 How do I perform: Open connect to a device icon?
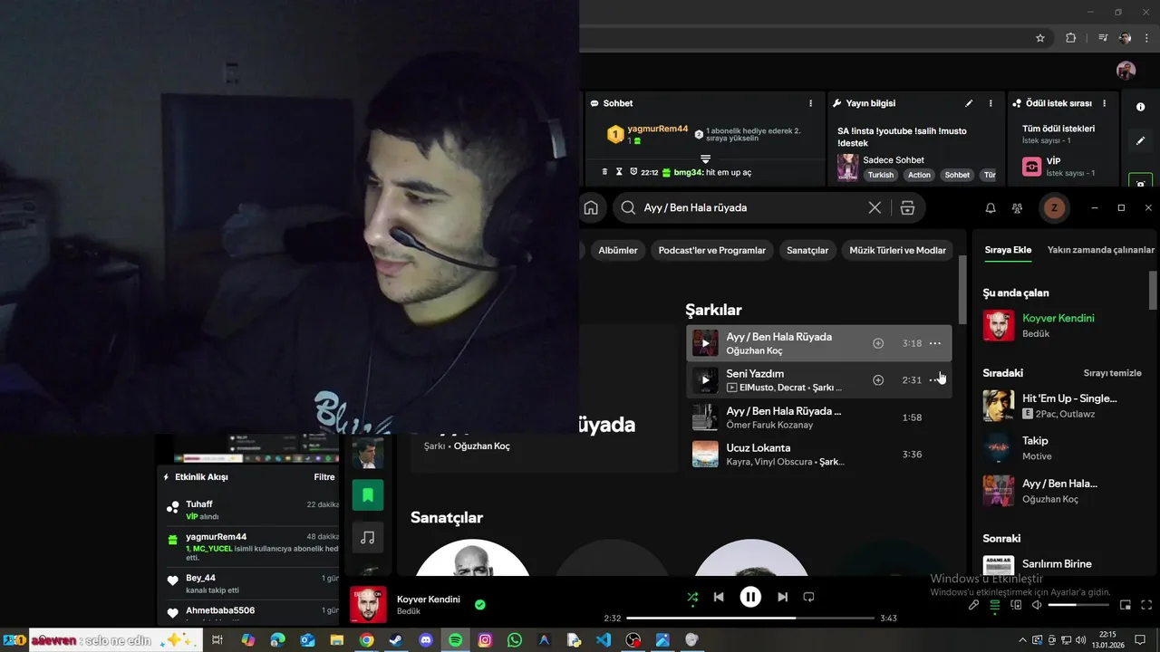[x=1016, y=605]
